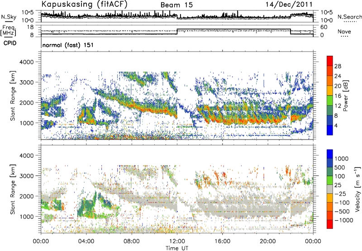362x251 pixels.
Task: Click the 'Time UT' axis title
Action: [x=177, y=248]
